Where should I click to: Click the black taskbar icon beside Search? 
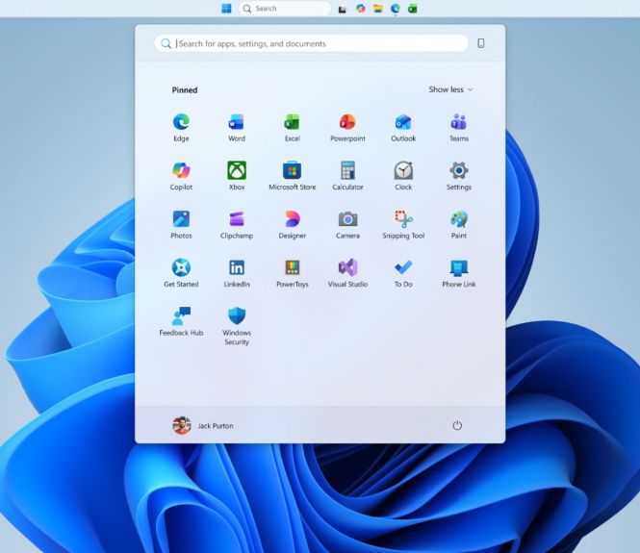[342, 9]
